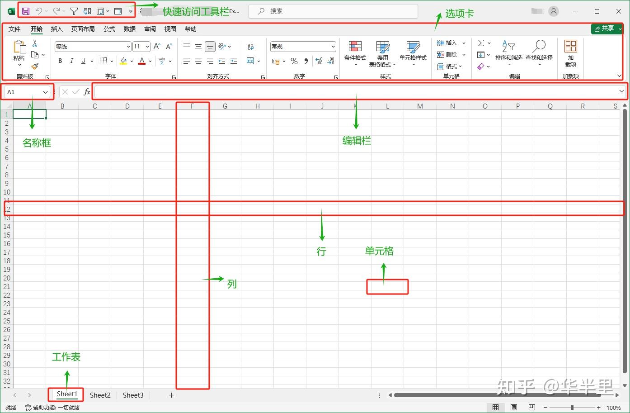
Task: Click the Align Left icon
Action: [187, 61]
